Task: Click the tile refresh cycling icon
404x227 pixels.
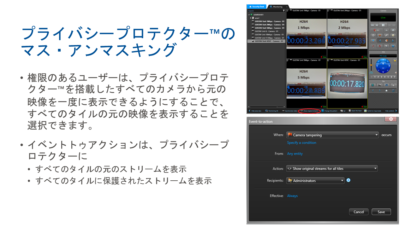Action: 394,91
